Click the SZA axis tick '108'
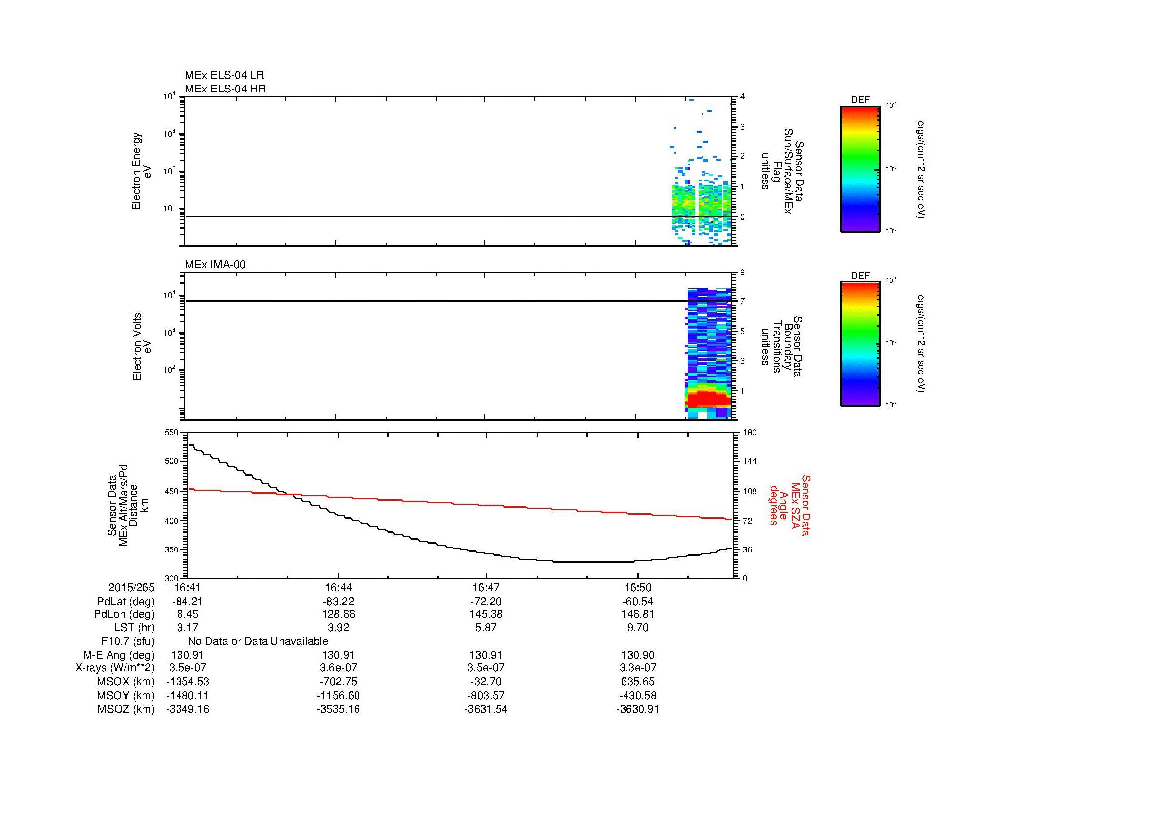 click(x=749, y=491)
